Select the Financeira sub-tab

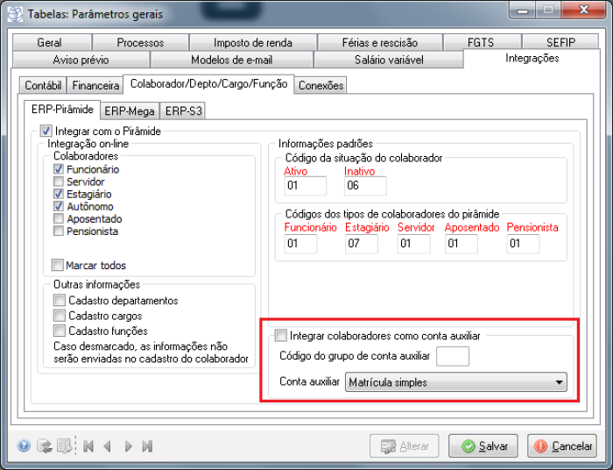pyautogui.click(x=95, y=86)
